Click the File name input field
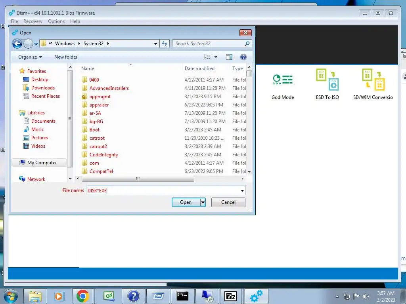Viewport: 406px width, 304px height. coord(166,191)
